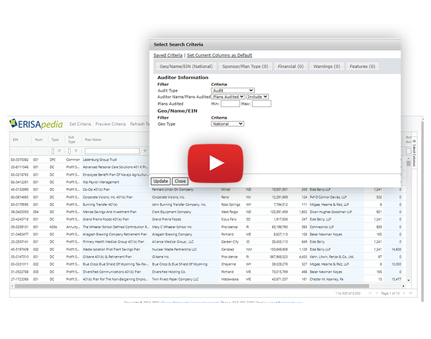This screenshot has width=431, height=339.
Task: Click Chester M. Kearney, Pa auditor cell
Action: pos(326,279)
